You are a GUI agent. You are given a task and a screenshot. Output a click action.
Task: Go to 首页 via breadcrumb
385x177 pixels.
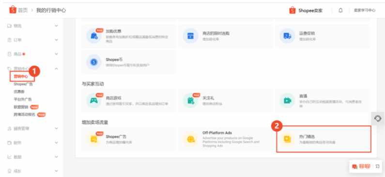tap(23, 10)
